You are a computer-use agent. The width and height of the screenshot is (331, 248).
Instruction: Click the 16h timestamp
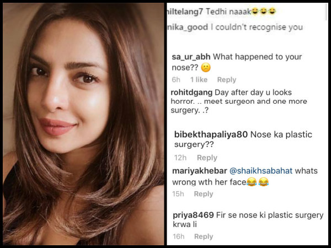pos(178,236)
